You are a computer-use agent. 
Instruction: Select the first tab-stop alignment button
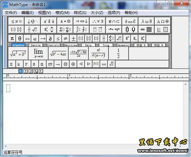pos(20,71)
